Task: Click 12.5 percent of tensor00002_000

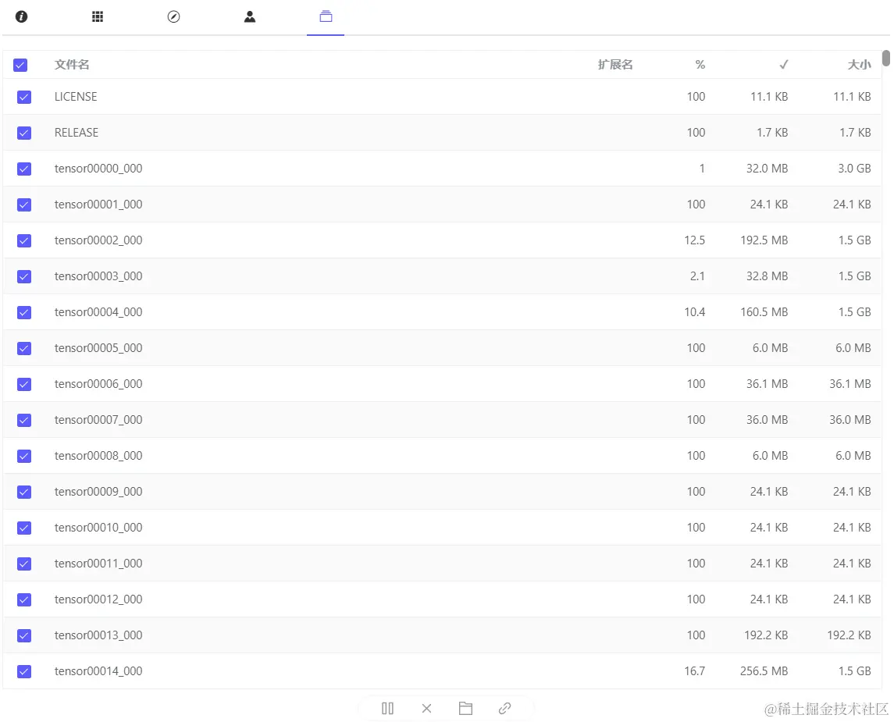Action: coord(694,240)
